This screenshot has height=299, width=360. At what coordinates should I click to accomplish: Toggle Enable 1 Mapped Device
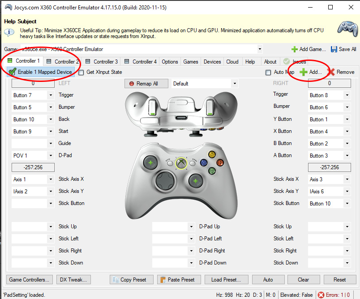[41, 72]
